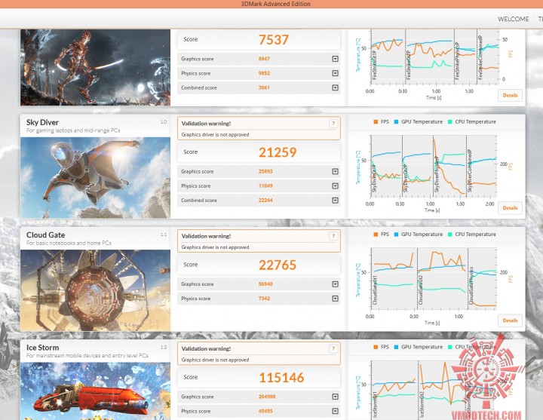
Task: Click Sky Diver score value 21259
Action: [x=278, y=152]
